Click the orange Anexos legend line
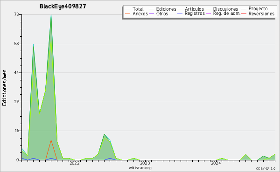280x172 pixels. coord(128,13)
